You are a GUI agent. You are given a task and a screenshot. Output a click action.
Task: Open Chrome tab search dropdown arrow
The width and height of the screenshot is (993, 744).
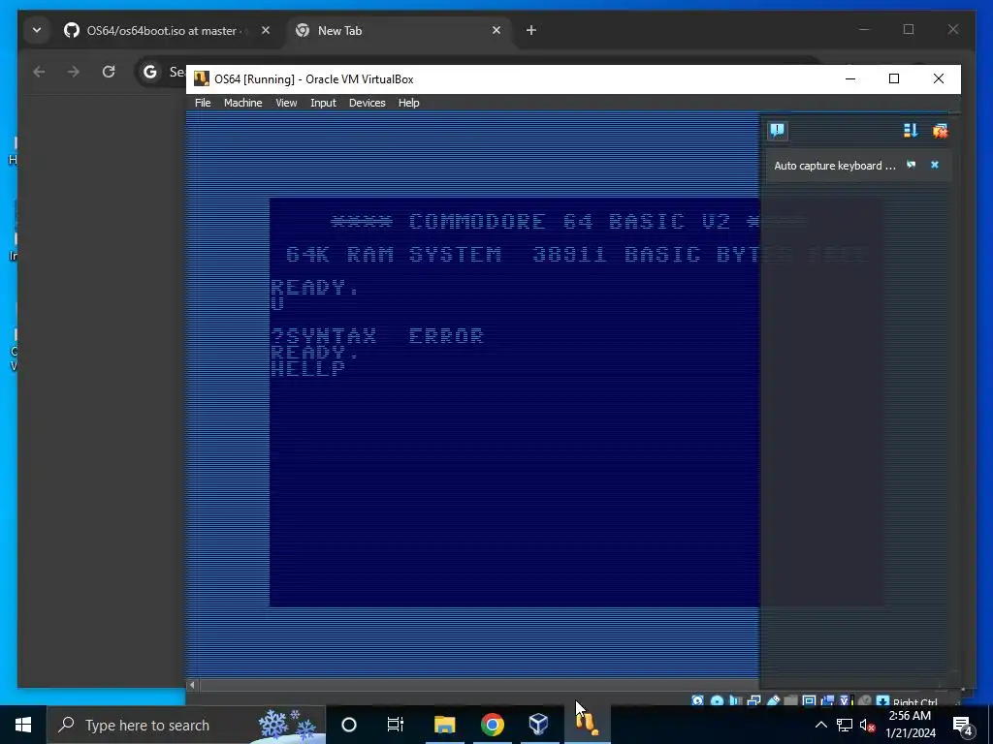[x=37, y=30]
